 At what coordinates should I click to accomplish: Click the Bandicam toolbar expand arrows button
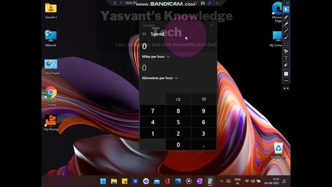tap(286, 88)
